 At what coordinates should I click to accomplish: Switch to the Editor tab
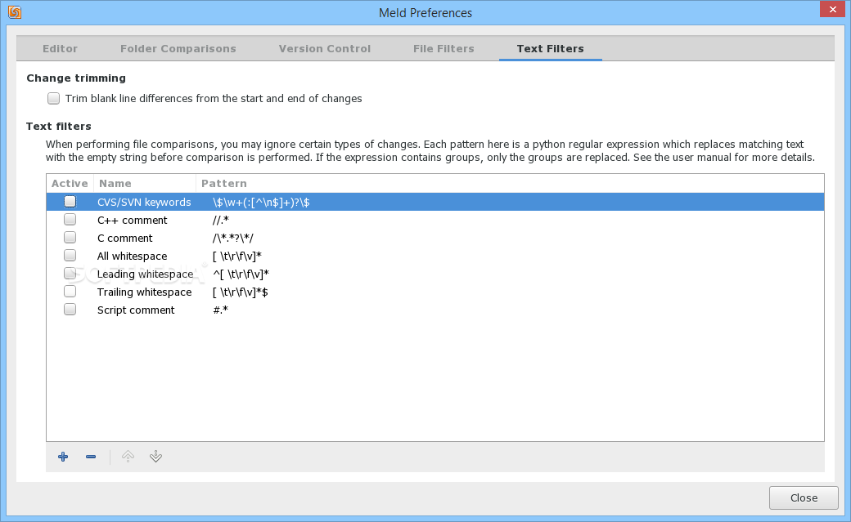click(61, 49)
